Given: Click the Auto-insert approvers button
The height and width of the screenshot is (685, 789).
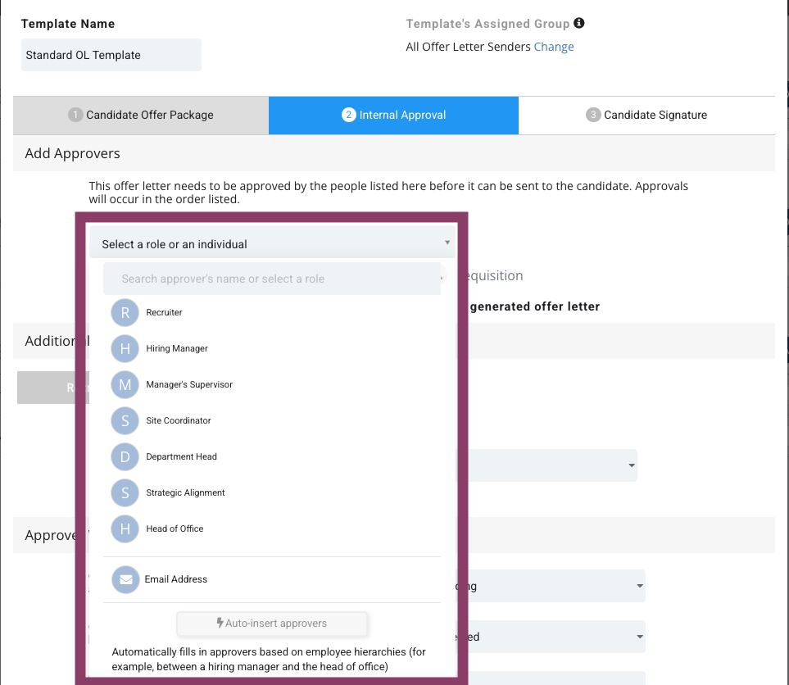Looking at the screenshot, I should point(272,624).
